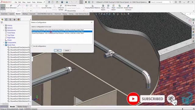Open the File menu
195x110 pixels.
[16, 2]
